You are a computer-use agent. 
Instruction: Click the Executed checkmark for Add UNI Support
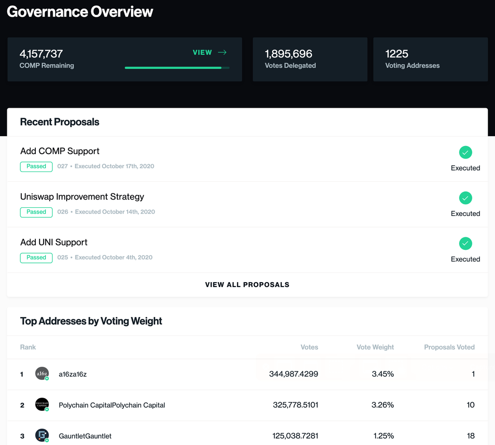coord(466,244)
